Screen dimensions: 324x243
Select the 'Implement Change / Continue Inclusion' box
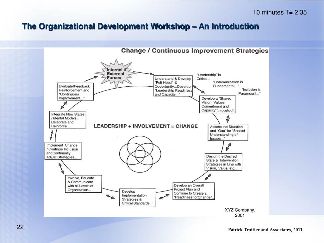pos(63,151)
